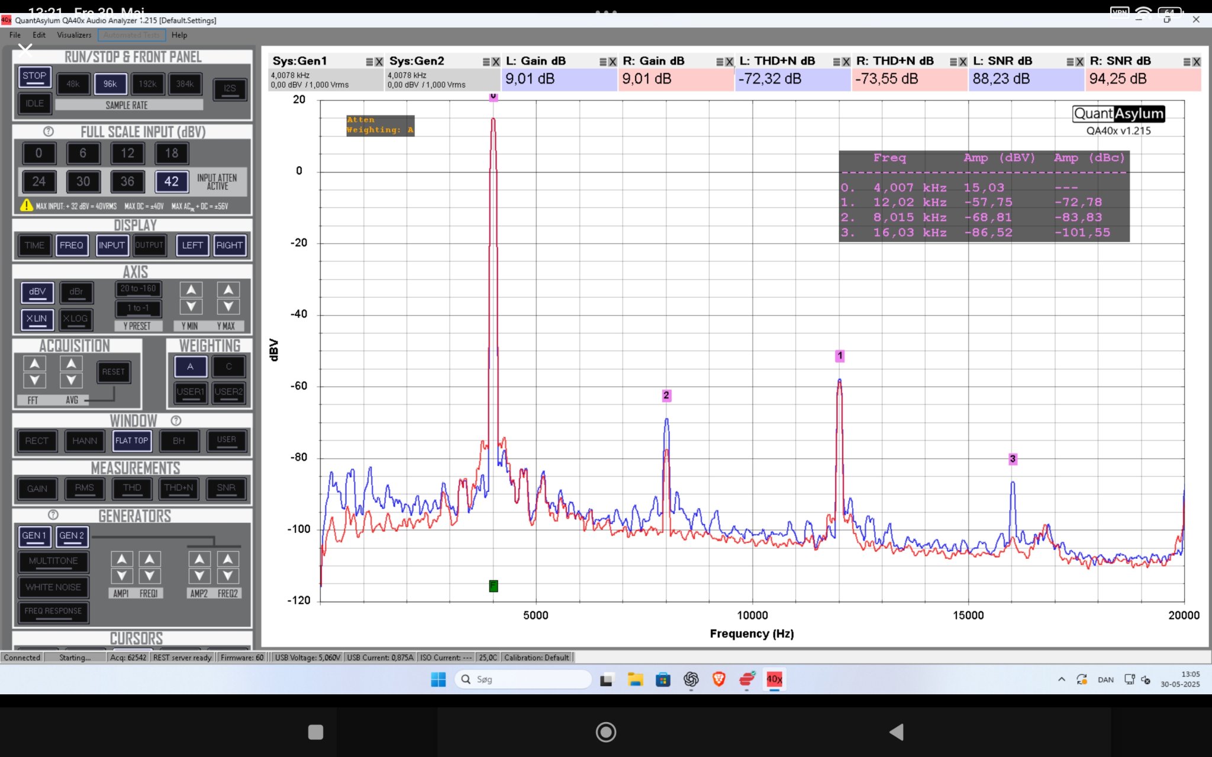Close the R: SNR dB tile
The width and height of the screenshot is (1212, 757).
[1197, 62]
